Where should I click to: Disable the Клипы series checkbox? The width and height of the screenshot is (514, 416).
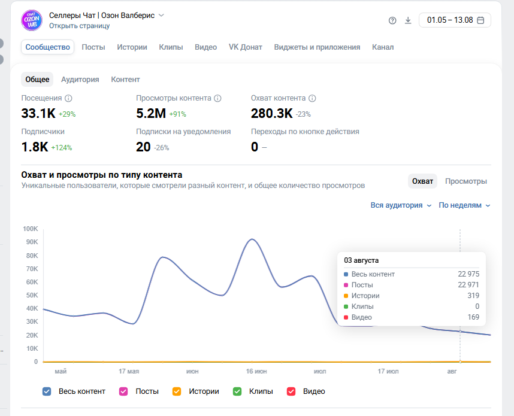pyautogui.click(x=237, y=391)
